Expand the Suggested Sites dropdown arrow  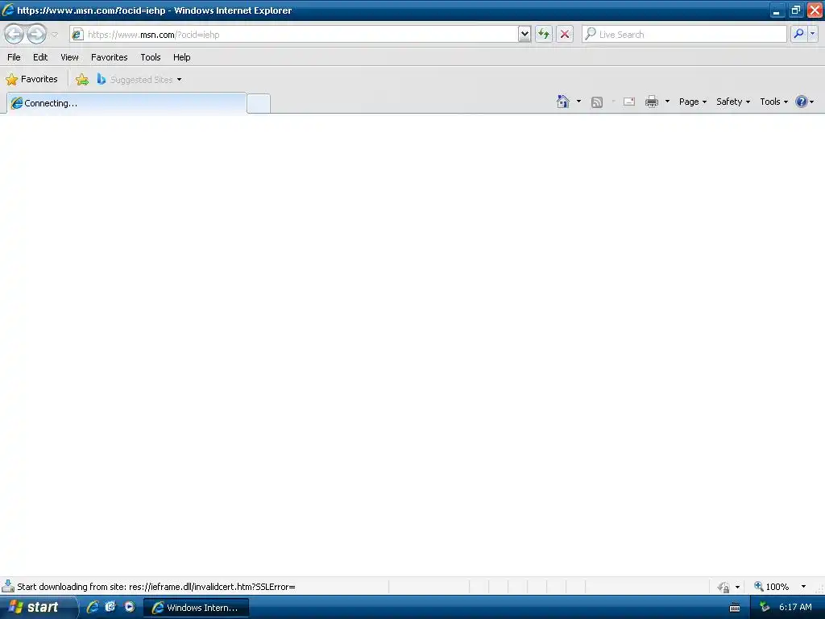pyautogui.click(x=180, y=80)
